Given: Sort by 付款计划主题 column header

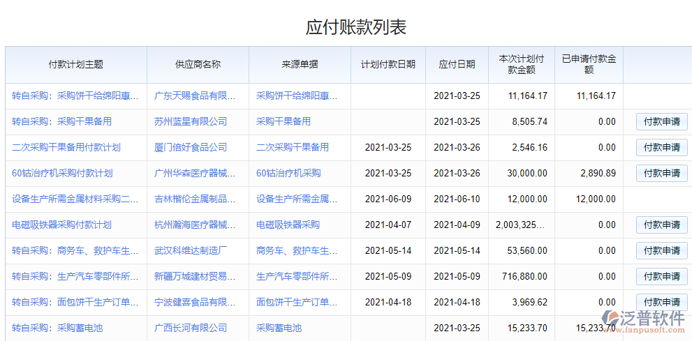Looking at the screenshot, I should point(76,64).
